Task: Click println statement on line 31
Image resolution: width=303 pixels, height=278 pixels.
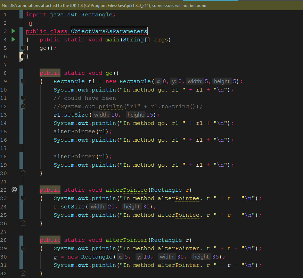Action: (x=157, y=265)
